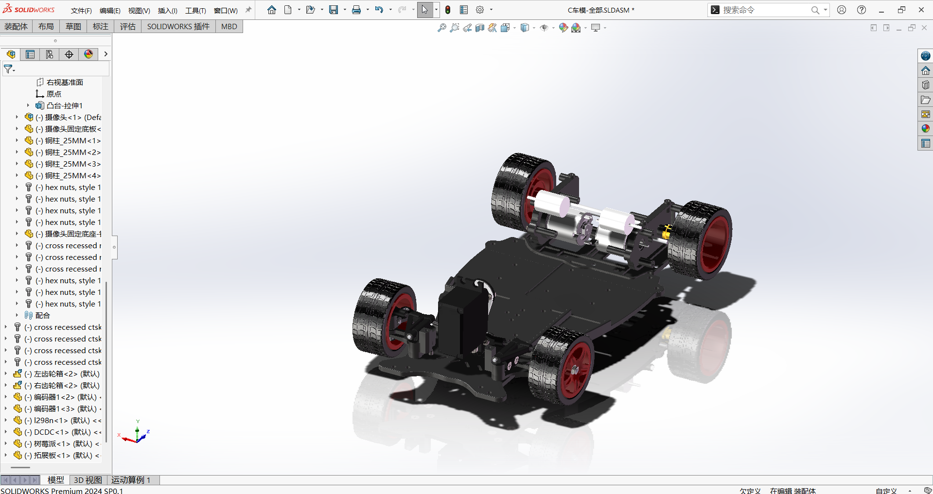Open an existing file
Image resolution: width=933 pixels, height=494 pixels.
(x=310, y=10)
